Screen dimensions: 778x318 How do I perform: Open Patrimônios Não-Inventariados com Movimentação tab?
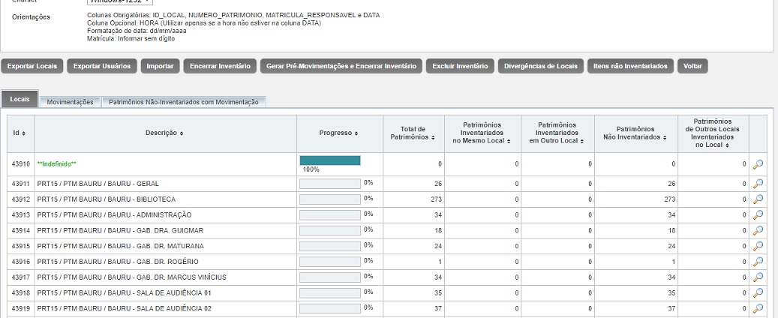pos(184,102)
